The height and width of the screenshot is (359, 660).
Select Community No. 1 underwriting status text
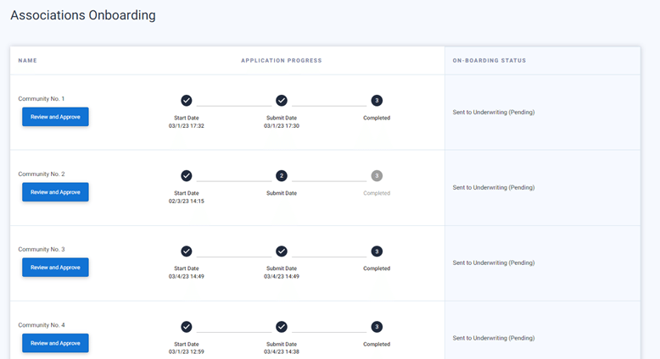(x=494, y=112)
